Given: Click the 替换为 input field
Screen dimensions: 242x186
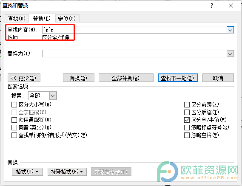Looking at the screenshot, I should (x=134, y=54).
